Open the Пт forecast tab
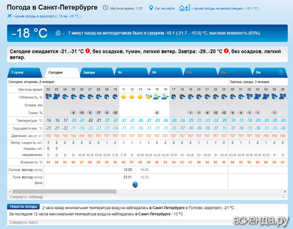Image resolution: width=293 pixels, height=229 pixels. coord(166,73)
